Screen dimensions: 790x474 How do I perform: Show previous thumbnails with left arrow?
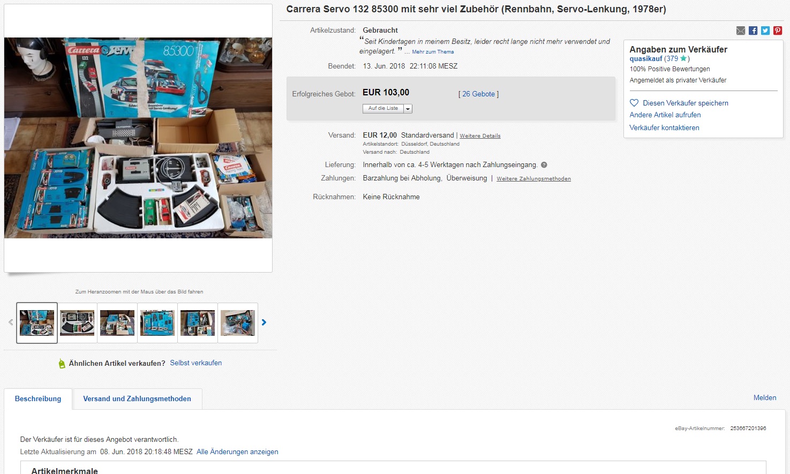click(x=11, y=322)
